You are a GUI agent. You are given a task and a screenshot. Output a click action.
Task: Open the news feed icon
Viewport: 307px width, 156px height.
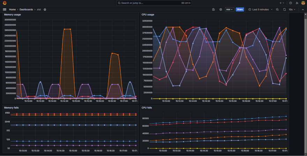[297, 3]
